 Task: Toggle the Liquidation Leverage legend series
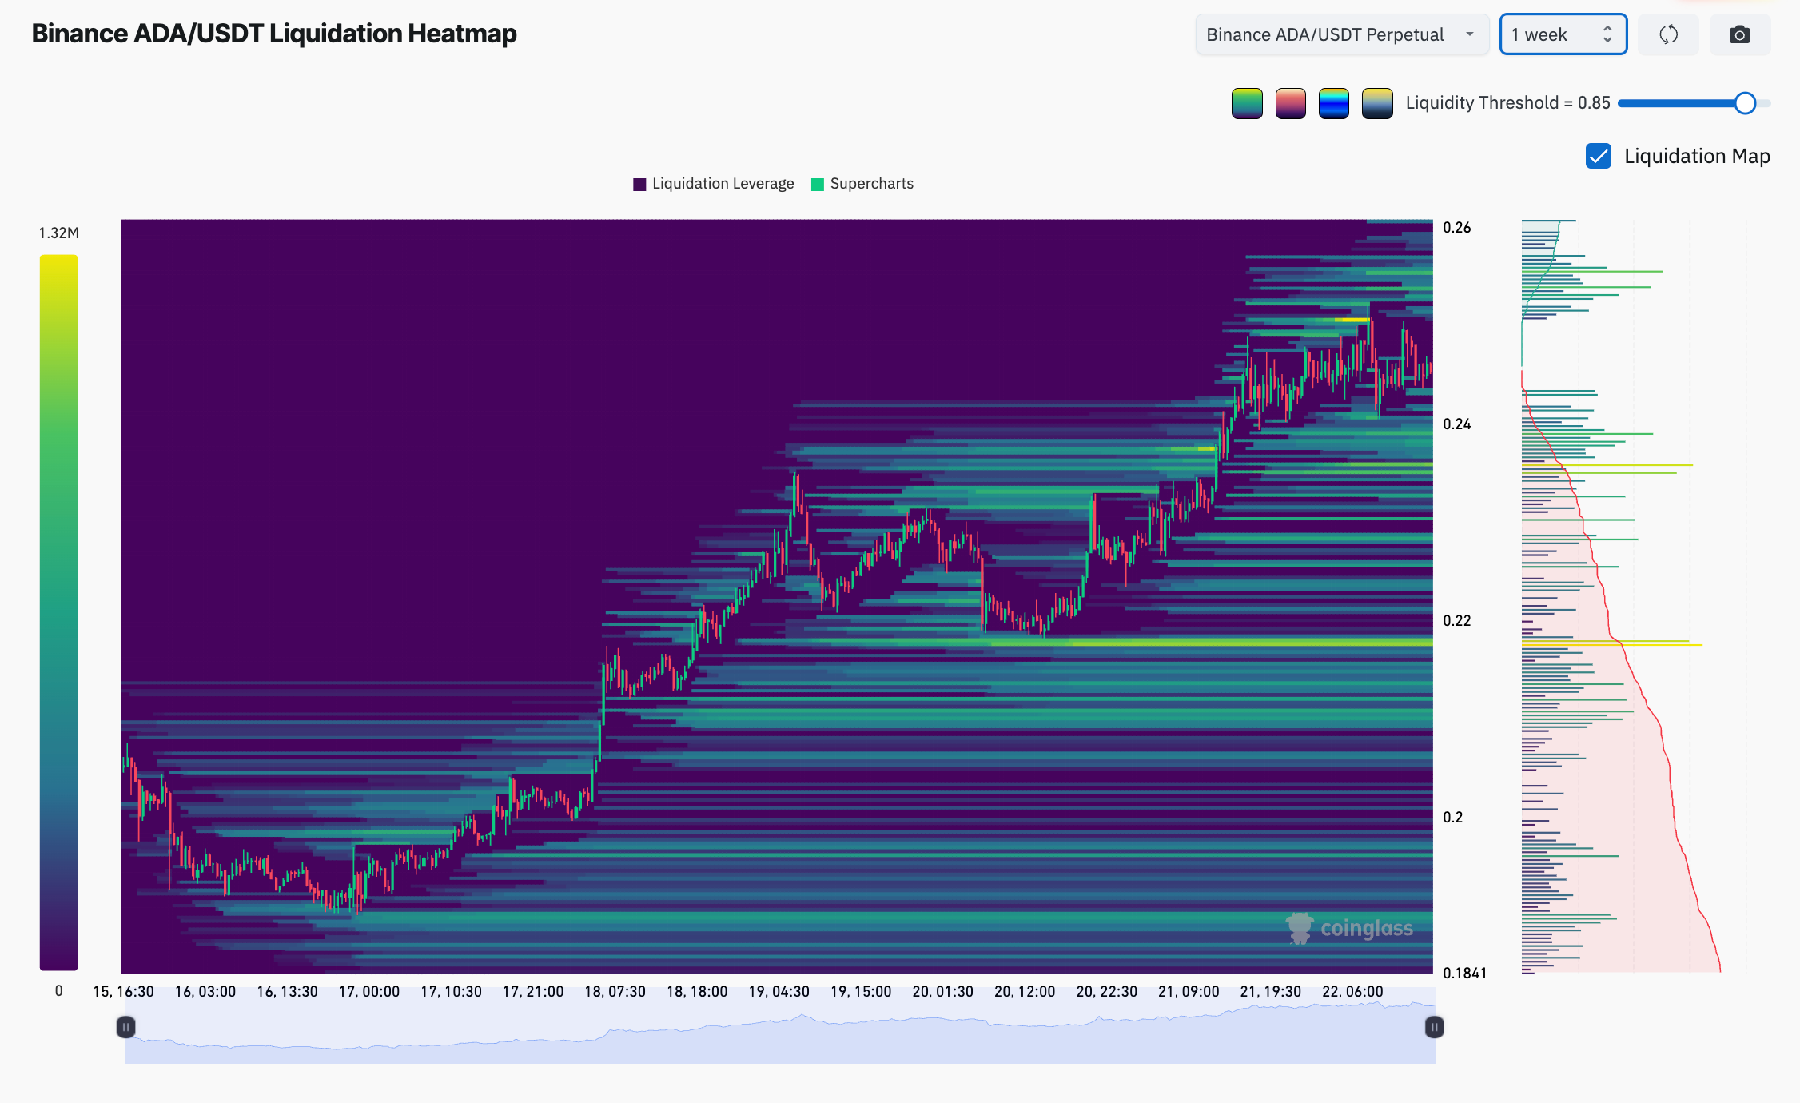click(714, 184)
